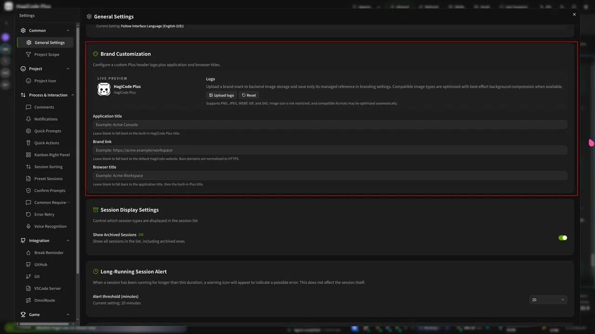Viewport: 595px width, 334px height.
Task: Focus the Browser title input field
Action: [x=330, y=175]
